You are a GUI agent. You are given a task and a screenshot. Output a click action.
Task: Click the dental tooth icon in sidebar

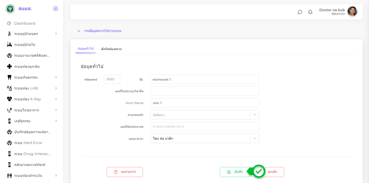coord(9,77)
